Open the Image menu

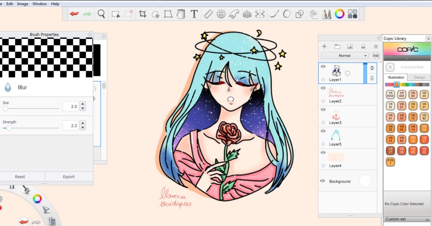23,4
